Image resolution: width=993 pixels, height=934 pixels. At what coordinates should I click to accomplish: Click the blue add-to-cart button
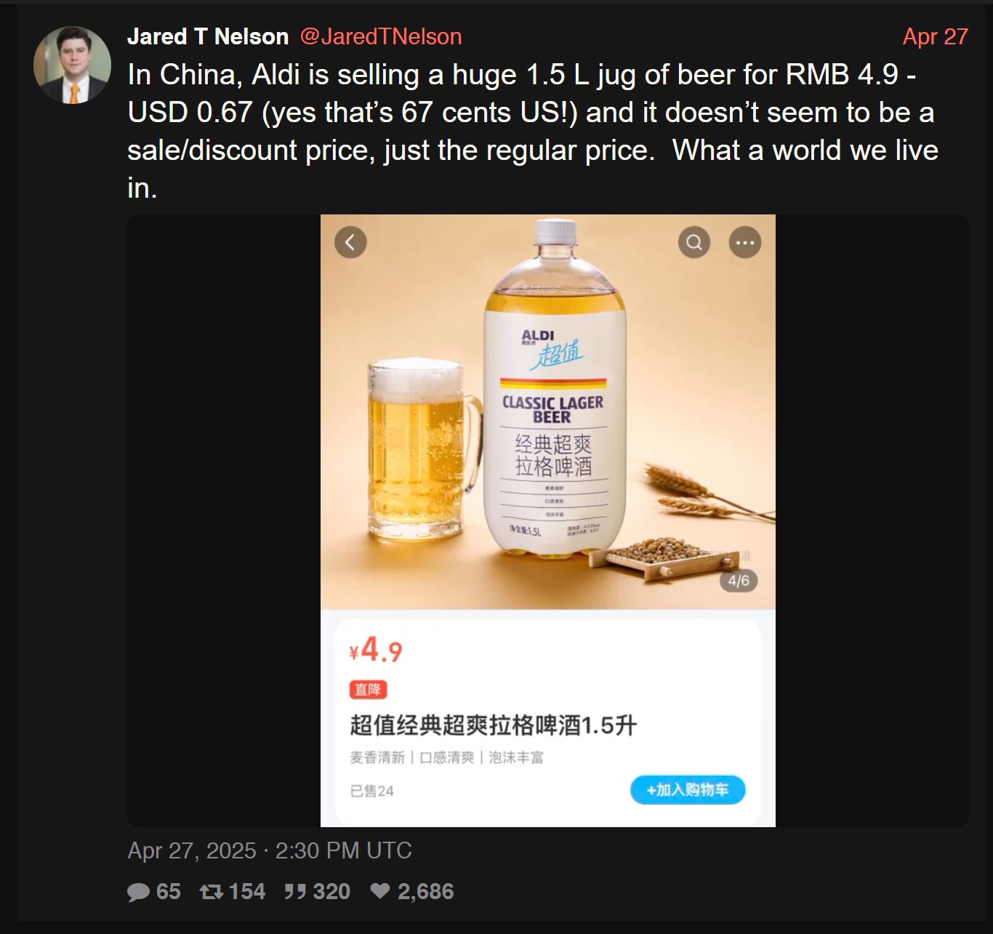(688, 790)
